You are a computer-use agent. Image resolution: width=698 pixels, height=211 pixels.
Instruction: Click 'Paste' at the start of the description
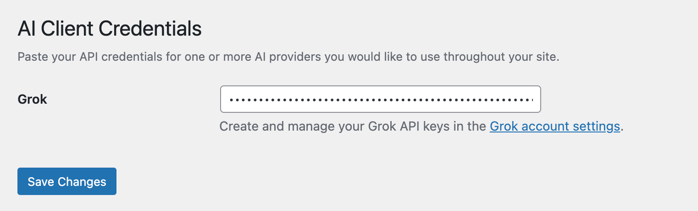[31, 58]
